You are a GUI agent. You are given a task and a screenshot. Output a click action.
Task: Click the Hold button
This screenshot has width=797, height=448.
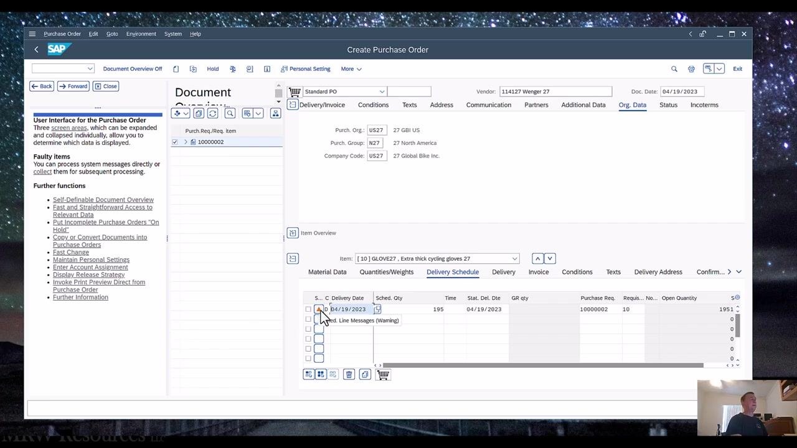pyautogui.click(x=213, y=69)
